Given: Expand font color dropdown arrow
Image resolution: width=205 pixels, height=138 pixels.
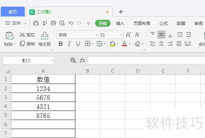Looking at the screenshot, I should [x=129, y=44].
